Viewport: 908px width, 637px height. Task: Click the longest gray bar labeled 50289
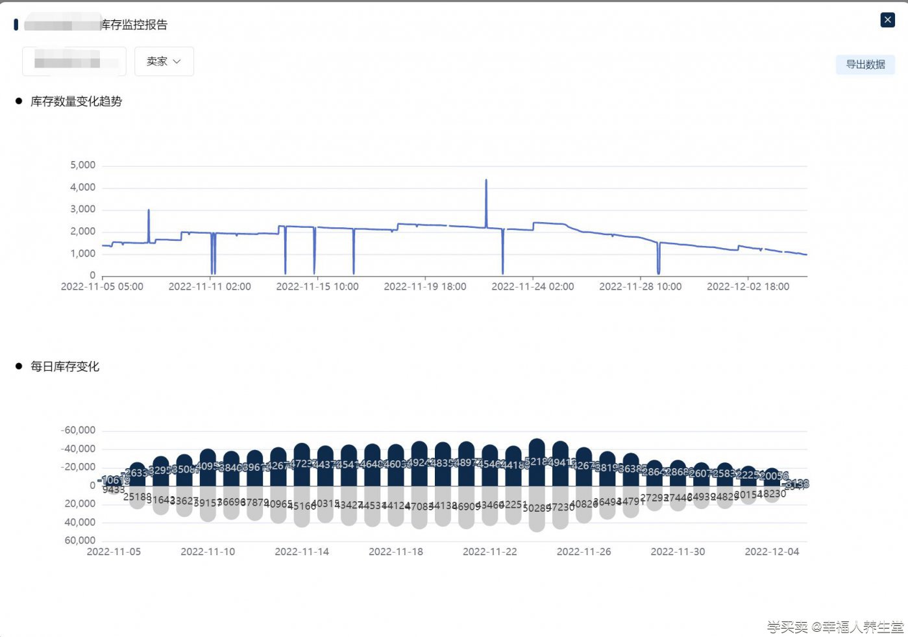(x=537, y=509)
